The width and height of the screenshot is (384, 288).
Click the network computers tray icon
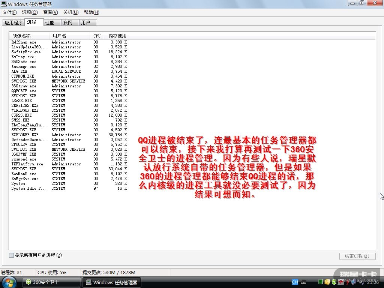(354, 282)
